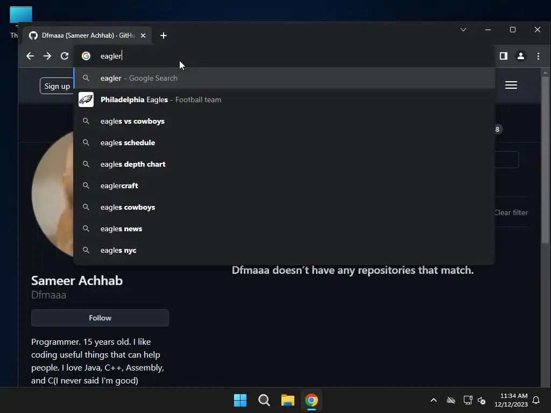Click the 'Dfmaaa' username text
The height and width of the screenshot is (413, 551).
48,295
